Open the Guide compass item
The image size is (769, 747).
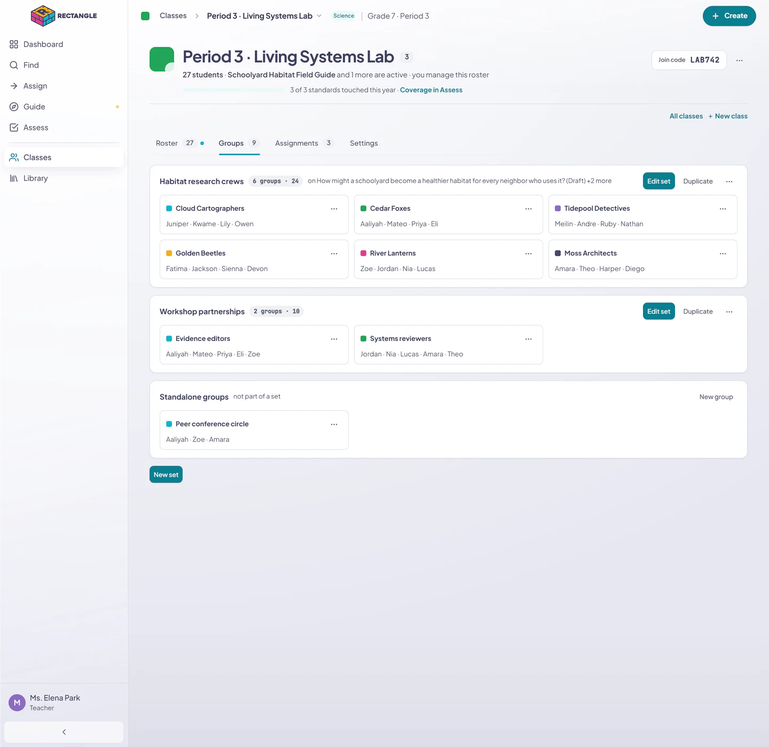pyautogui.click(x=64, y=107)
